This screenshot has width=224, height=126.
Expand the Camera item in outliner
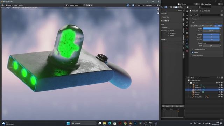191,92
